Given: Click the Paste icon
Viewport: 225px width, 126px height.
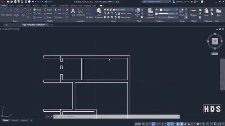Looking at the screenshot, I should click(206, 12).
